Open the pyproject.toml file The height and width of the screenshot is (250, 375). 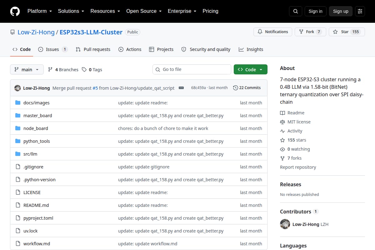pos(38,218)
